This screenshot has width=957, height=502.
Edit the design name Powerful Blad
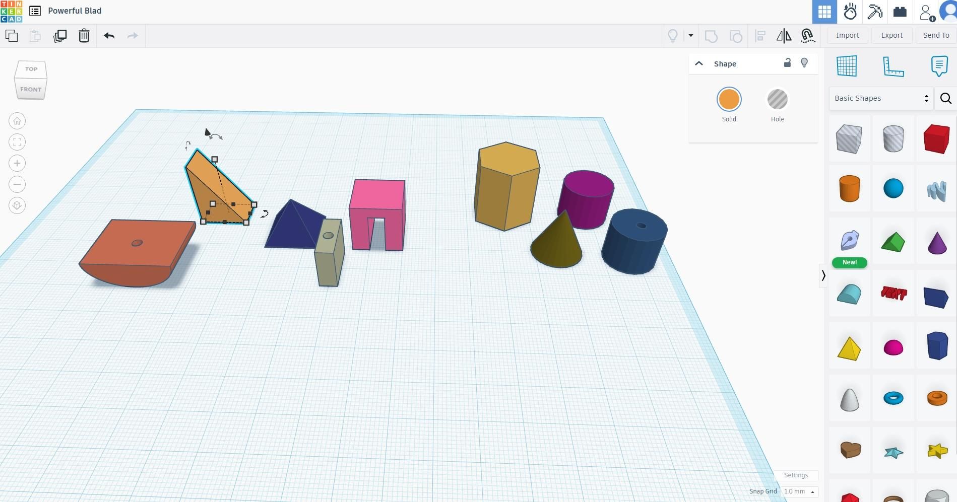coord(75,11)
